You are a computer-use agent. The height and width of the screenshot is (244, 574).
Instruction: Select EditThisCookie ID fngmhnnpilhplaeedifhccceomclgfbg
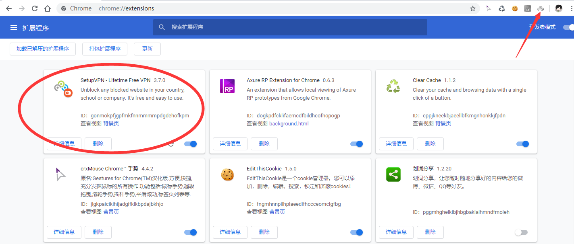[x=299, y=204]
